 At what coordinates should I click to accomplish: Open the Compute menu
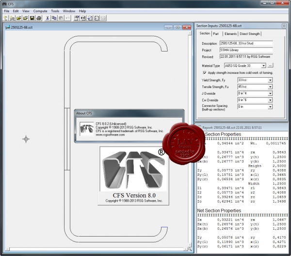click(40, 11)
